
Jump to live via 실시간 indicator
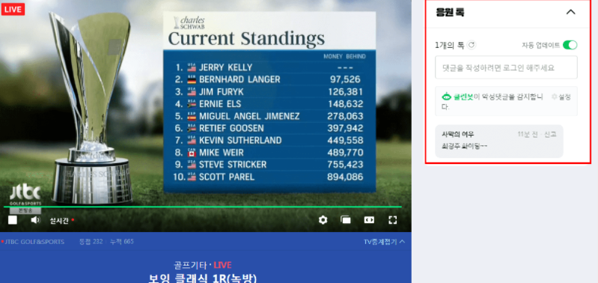coord(62,220)
